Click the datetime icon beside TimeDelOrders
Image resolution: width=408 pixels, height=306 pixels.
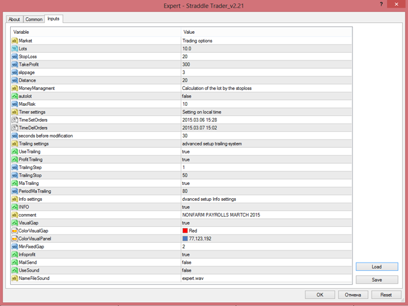click(15, 127)
